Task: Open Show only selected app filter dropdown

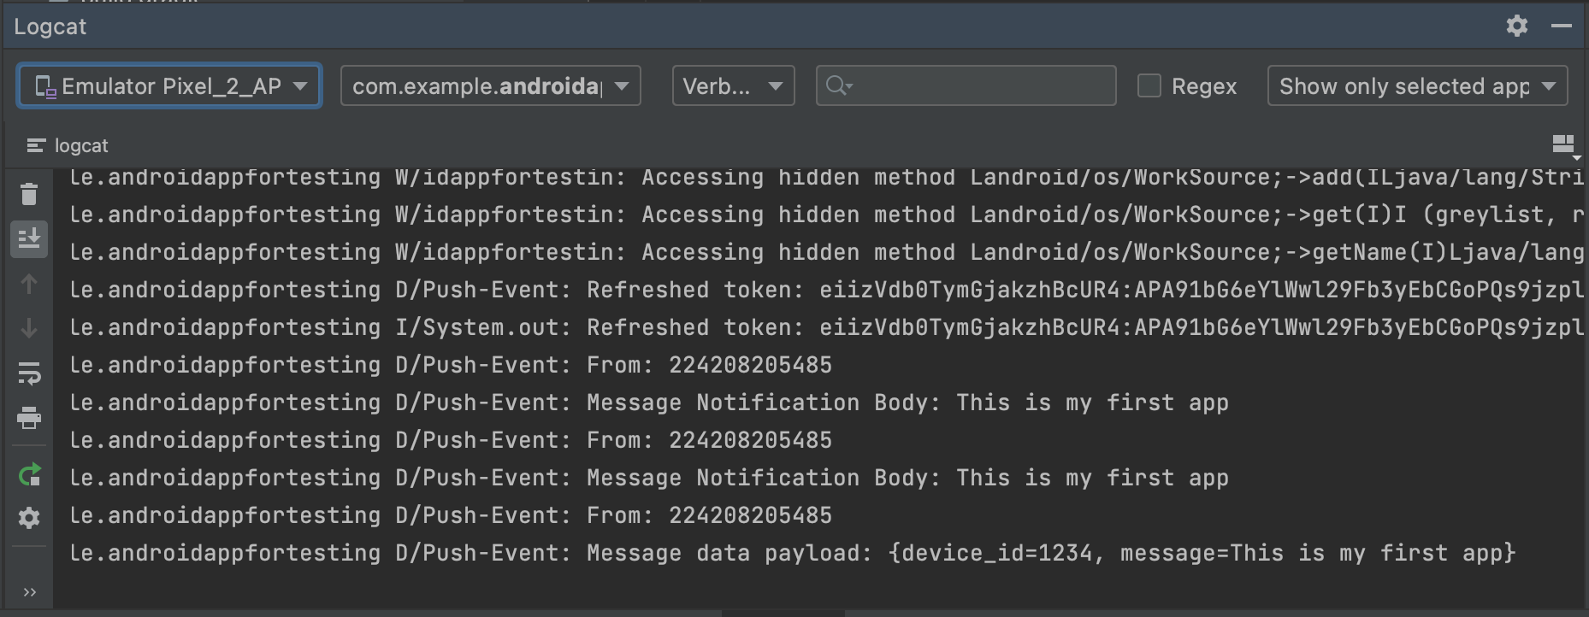Action: 1418,85
